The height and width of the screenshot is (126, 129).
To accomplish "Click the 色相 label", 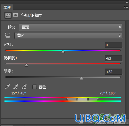I will [x=8, y=44].
